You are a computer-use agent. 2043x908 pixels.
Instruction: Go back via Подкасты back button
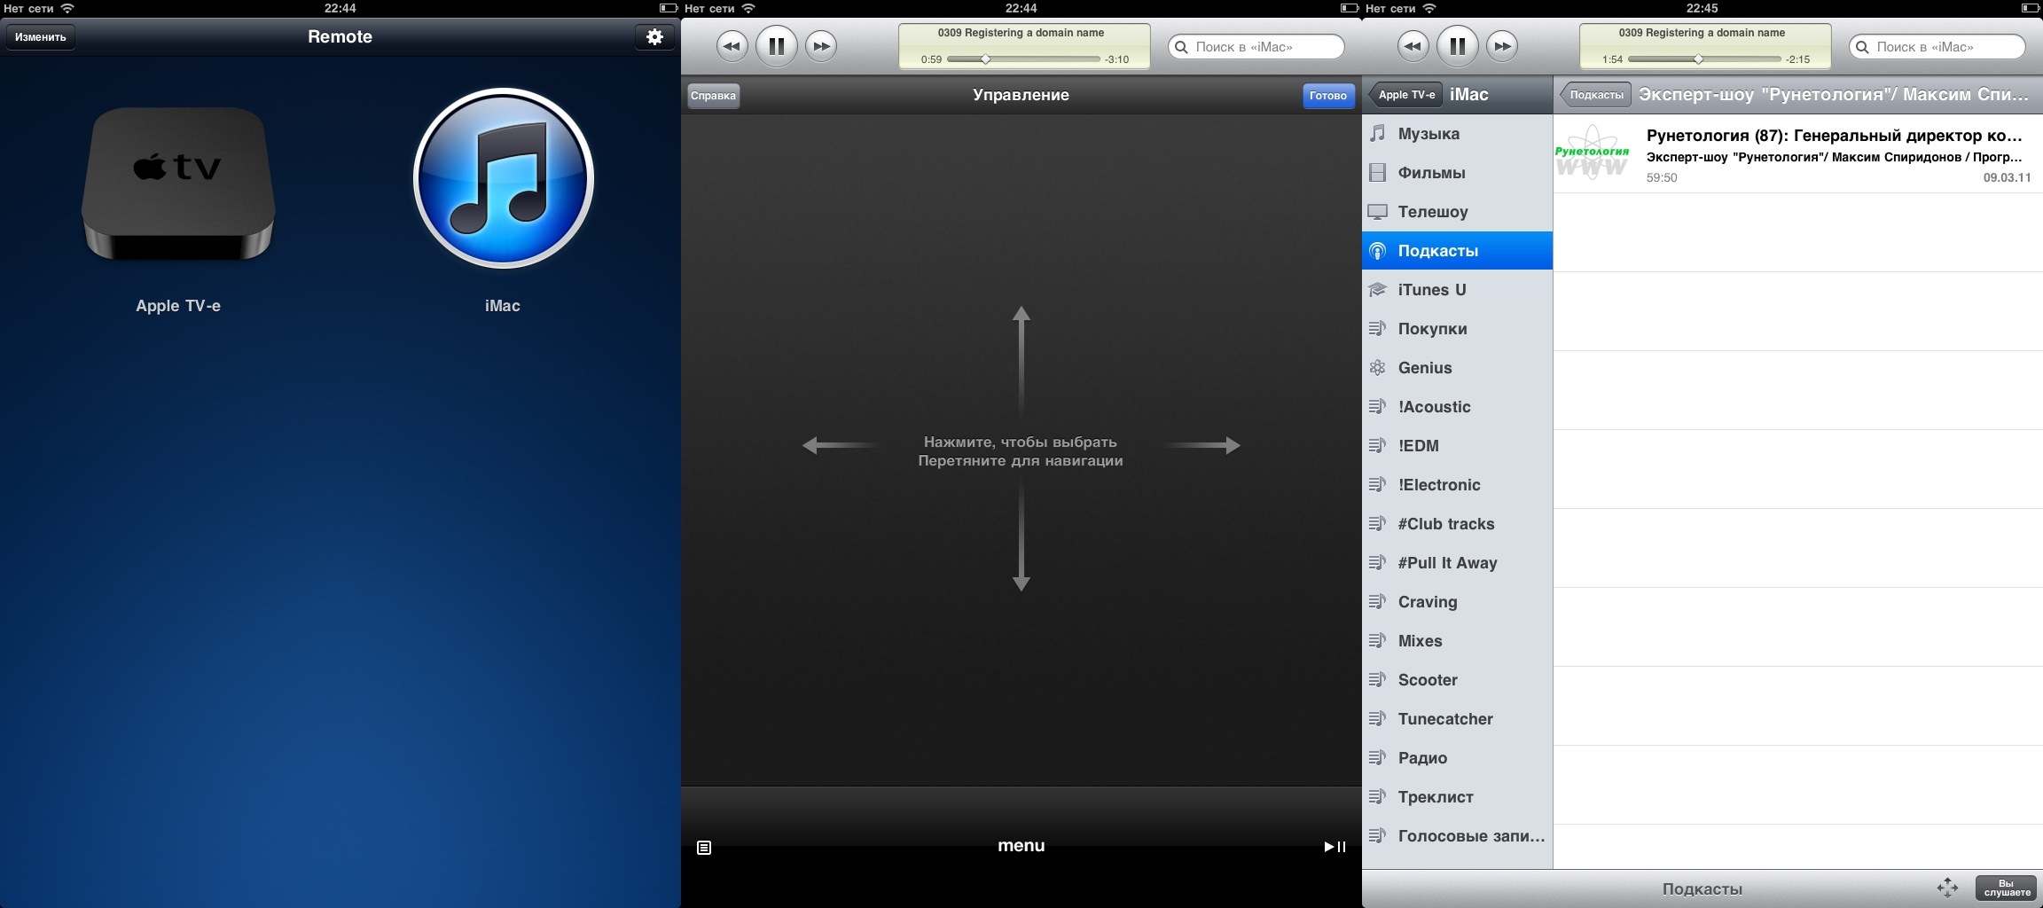pos(1595,95)
